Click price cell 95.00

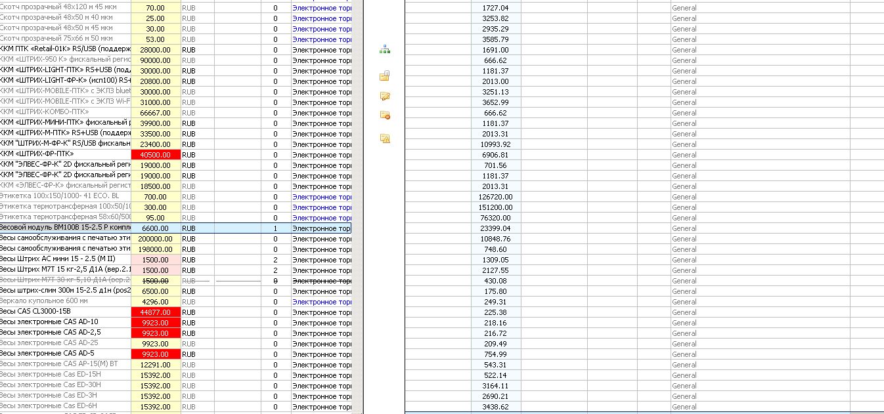(156, 218)
